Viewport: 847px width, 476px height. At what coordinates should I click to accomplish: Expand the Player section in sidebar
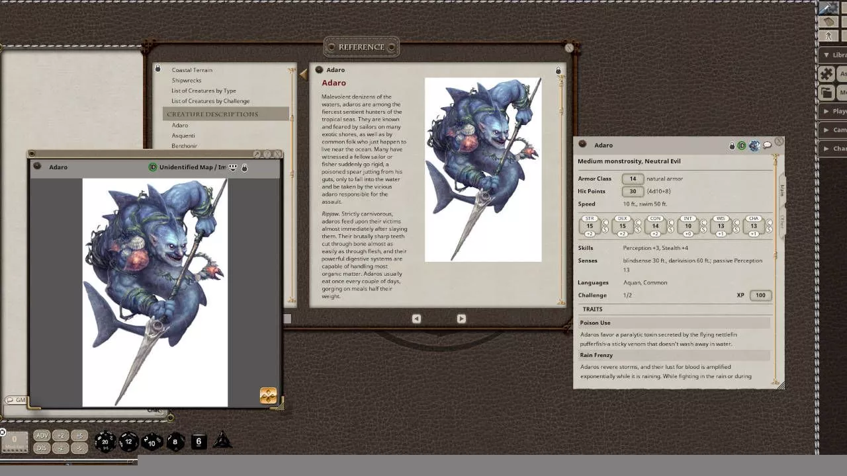click(x=832, y=111)
